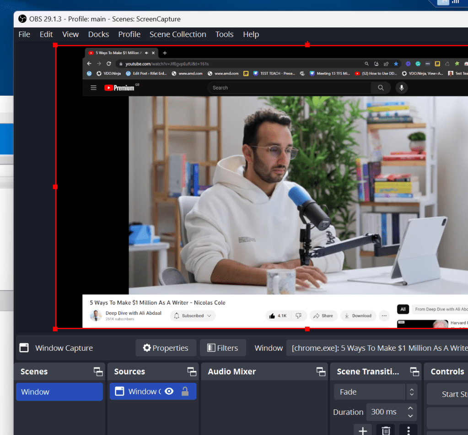Click the reload icon in the previewed browser

click(108, 64)
